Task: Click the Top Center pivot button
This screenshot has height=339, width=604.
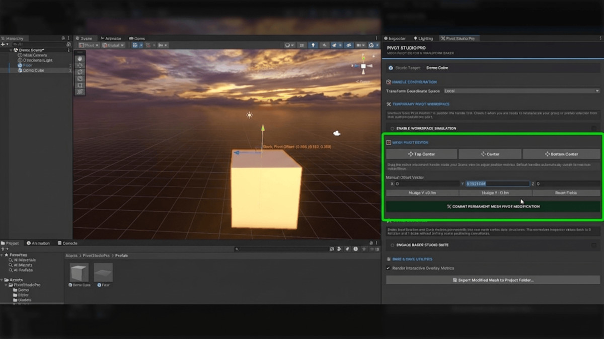Action: tap(422, 154)
